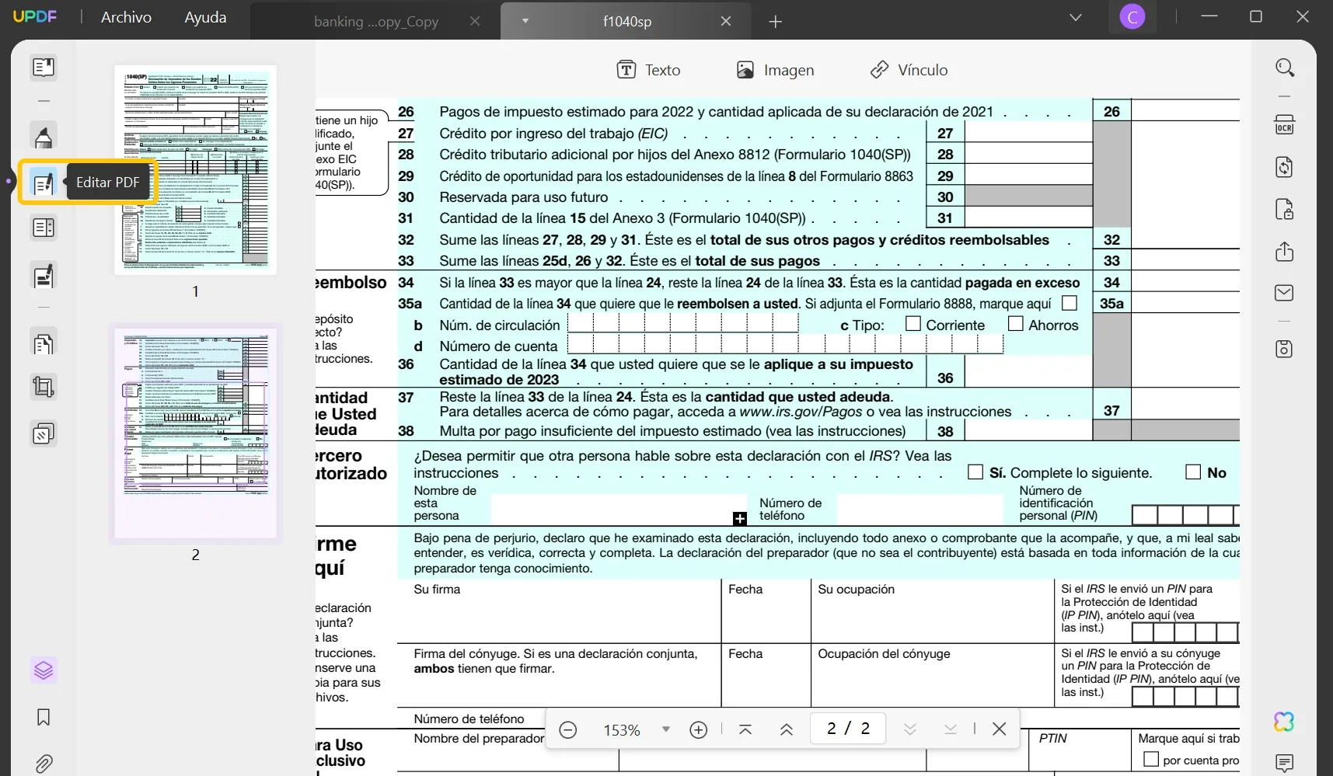
Task: Send file by email icon
Action: (1285, 293)
